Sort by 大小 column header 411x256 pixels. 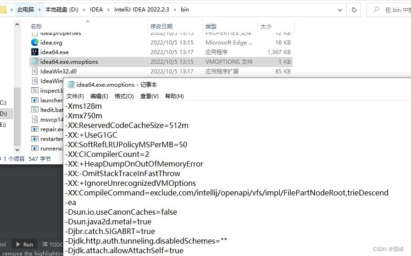coord(266,26)
